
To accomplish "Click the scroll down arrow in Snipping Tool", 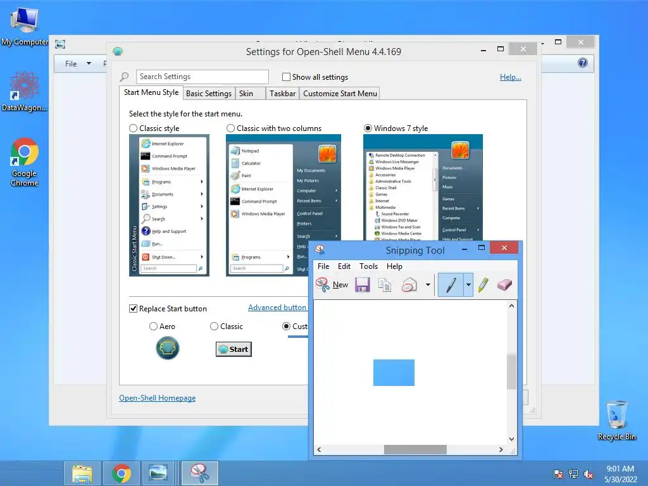I will 511,439.
